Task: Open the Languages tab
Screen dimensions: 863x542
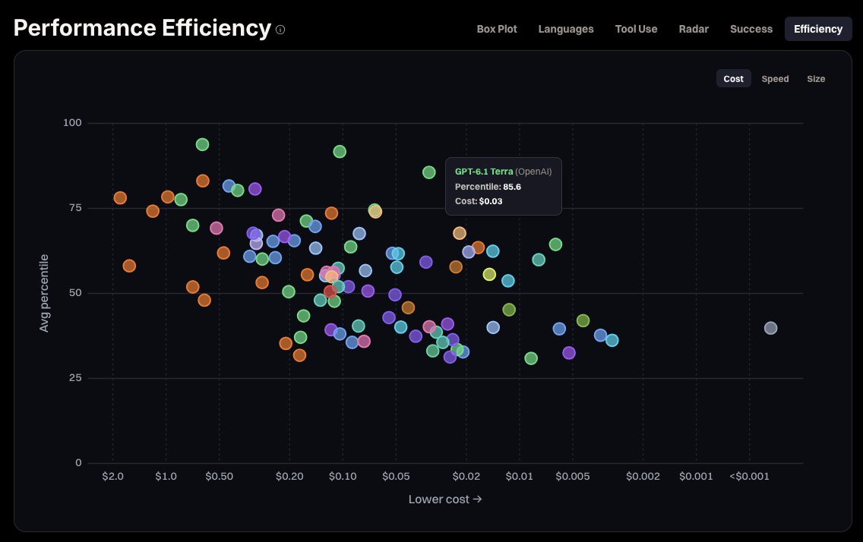Action: (566, 29)
